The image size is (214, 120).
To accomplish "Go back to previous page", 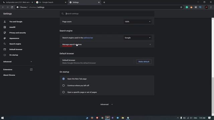I will click(x=3, y=7).
